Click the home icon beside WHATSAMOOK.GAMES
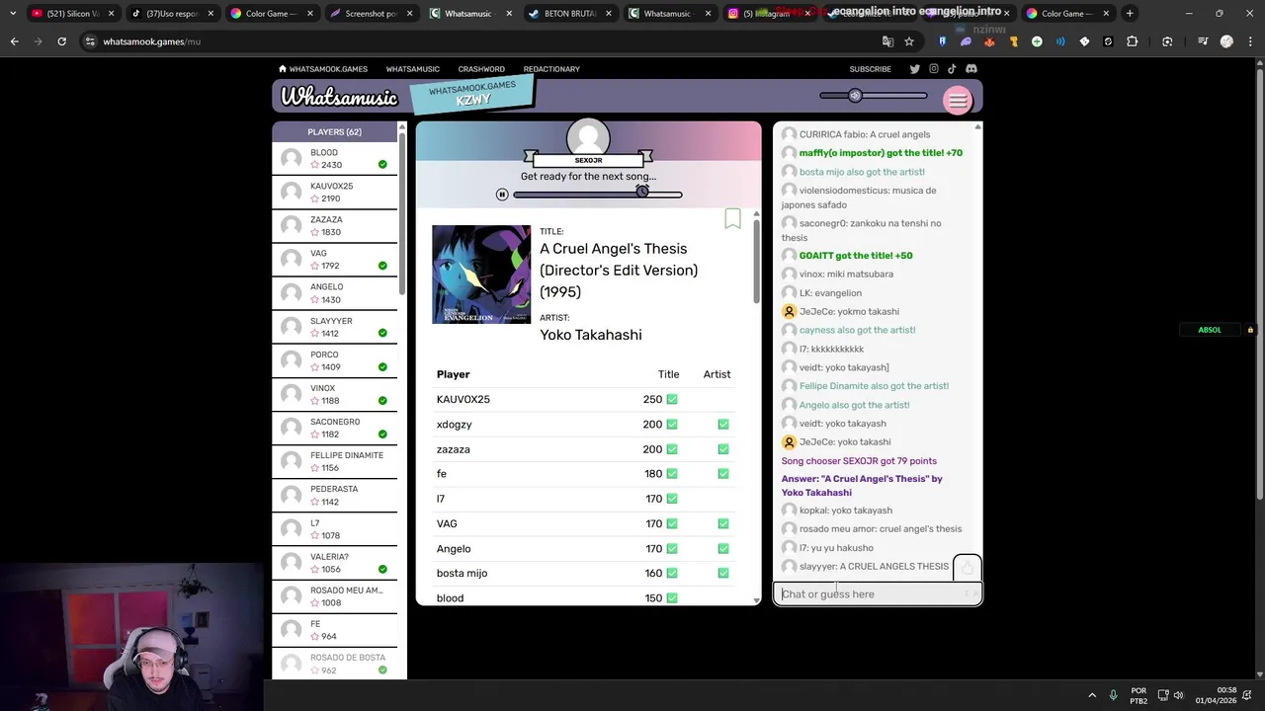1265x711 pixels. tap(283, 69)
